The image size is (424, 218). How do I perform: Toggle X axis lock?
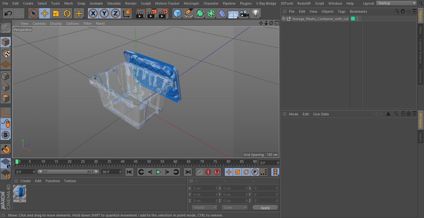(x=93, y=13)
